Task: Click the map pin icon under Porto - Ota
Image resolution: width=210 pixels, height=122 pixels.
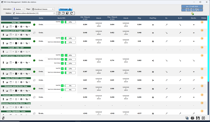Action: pyautogui.click(x=3, y=27)
